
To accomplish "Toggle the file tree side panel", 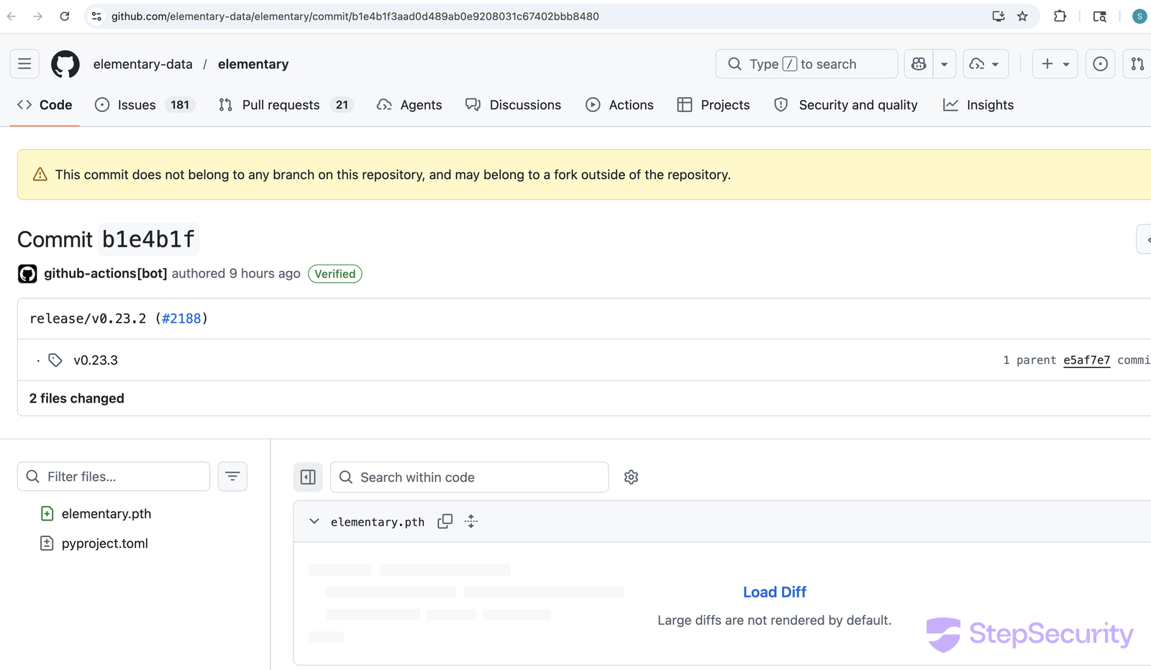I will pyautogui.click(x=308, y=477).
